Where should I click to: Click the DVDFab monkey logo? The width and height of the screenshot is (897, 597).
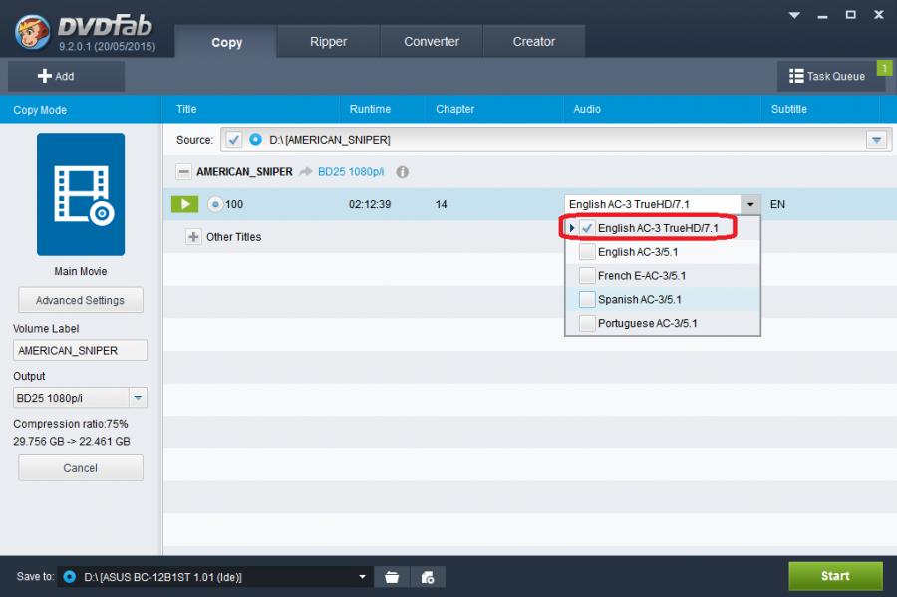point(33,32)
